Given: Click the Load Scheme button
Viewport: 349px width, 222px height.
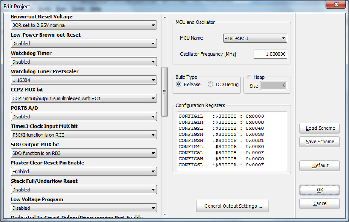Looking at the screenshot, I should [x=320, y=128].
